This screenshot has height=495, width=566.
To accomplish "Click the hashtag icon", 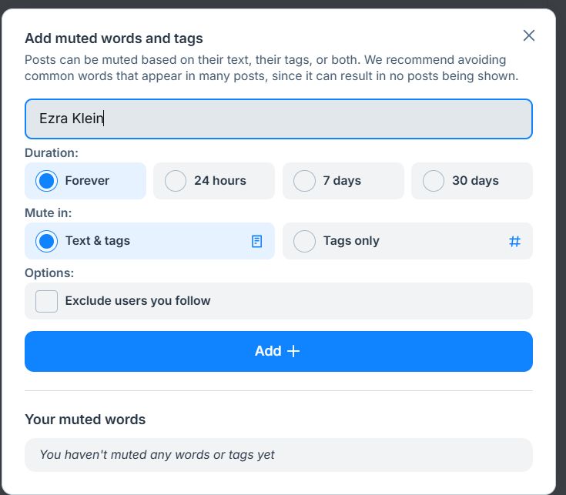I will 514,242.
